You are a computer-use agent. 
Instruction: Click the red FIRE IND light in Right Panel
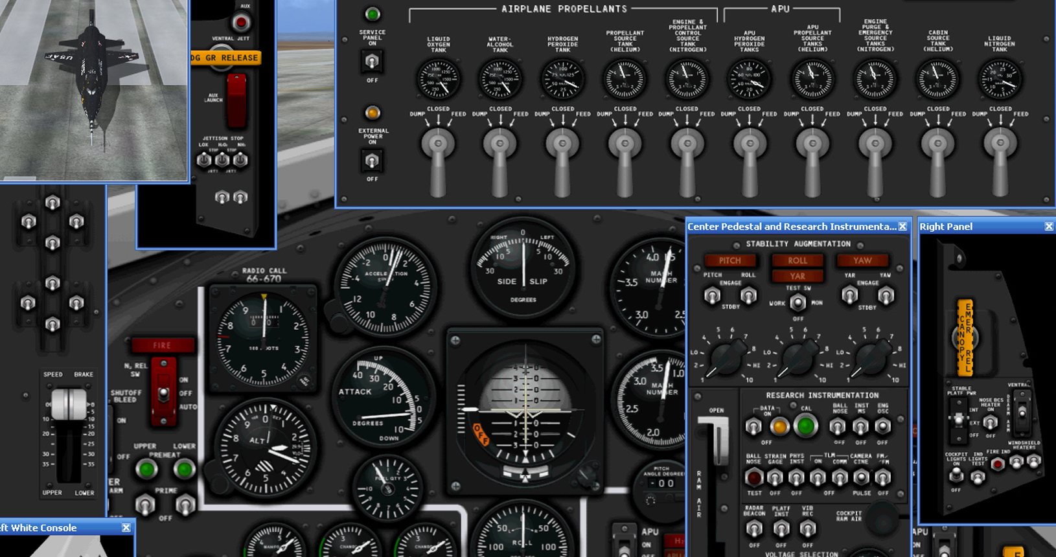(998, 464)
